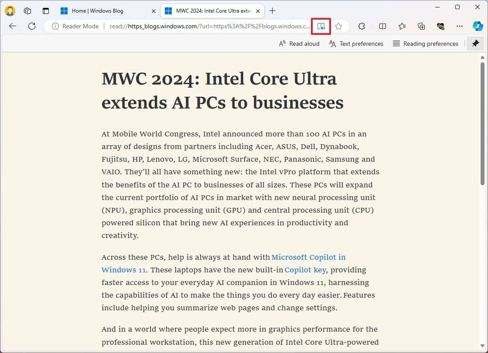This screenshot has width=488, height=353.
Task: Open a new tab
Action: point(273,11)
